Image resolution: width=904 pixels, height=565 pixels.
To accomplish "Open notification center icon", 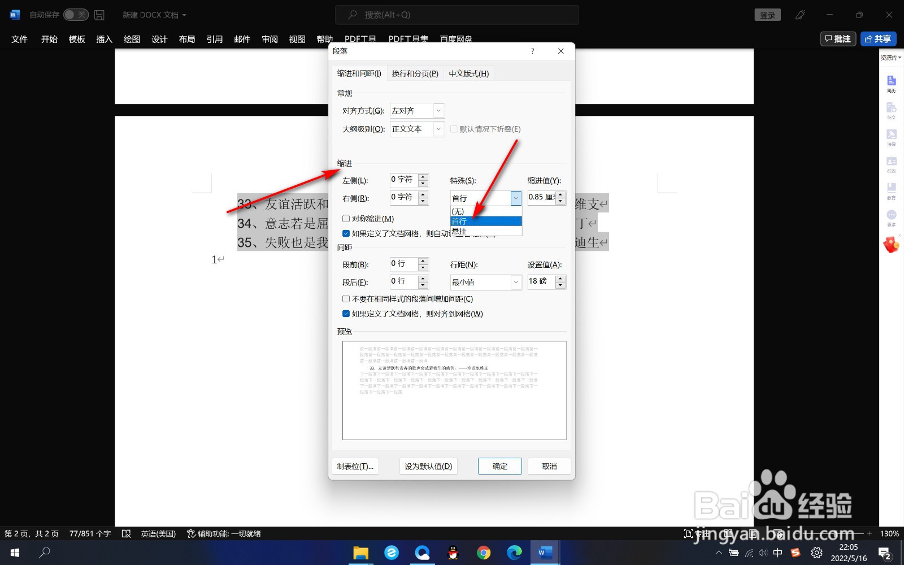I will 884,553.
